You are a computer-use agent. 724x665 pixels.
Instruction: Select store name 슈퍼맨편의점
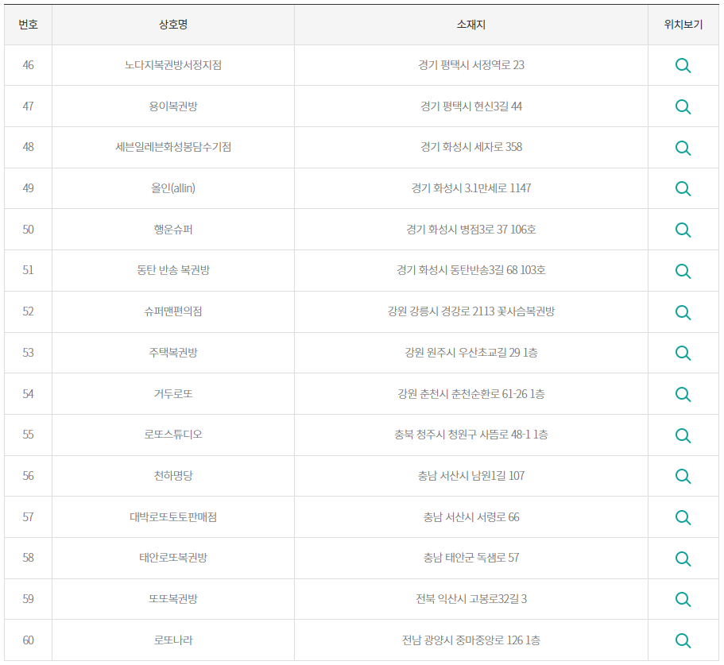(173, 311)
